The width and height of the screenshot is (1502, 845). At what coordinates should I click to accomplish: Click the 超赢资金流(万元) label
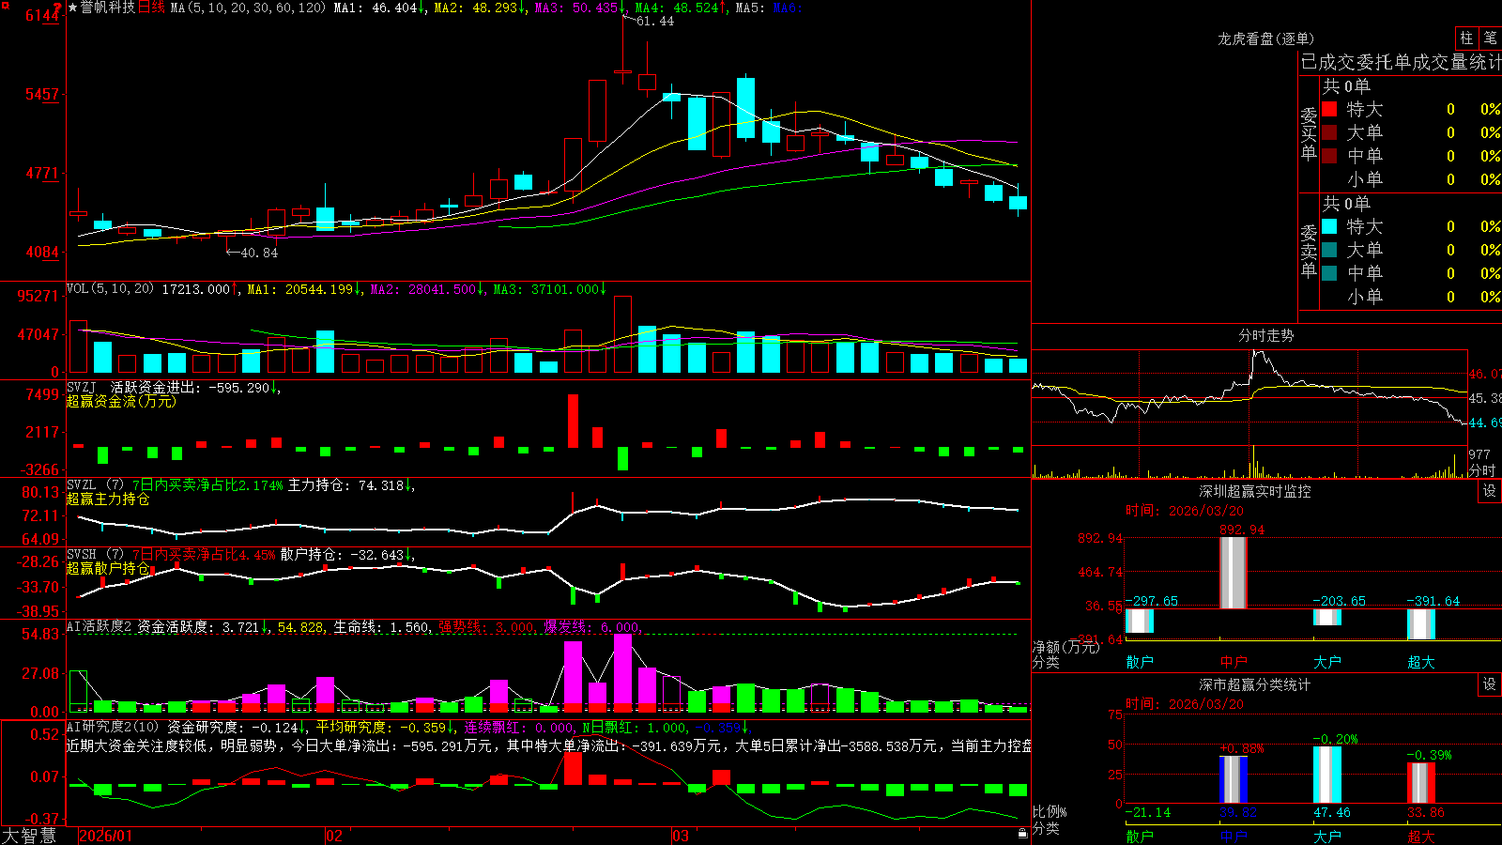(x=121, y=401)
